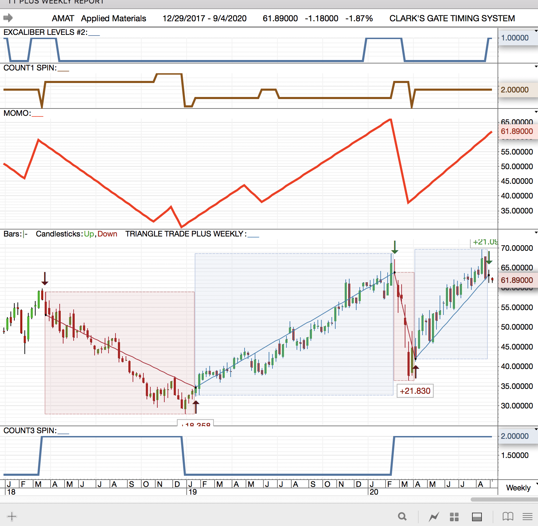
Task: Click the gray arrow icon beside AMAT
Action: pyautogui.click(x=8, y=18)
